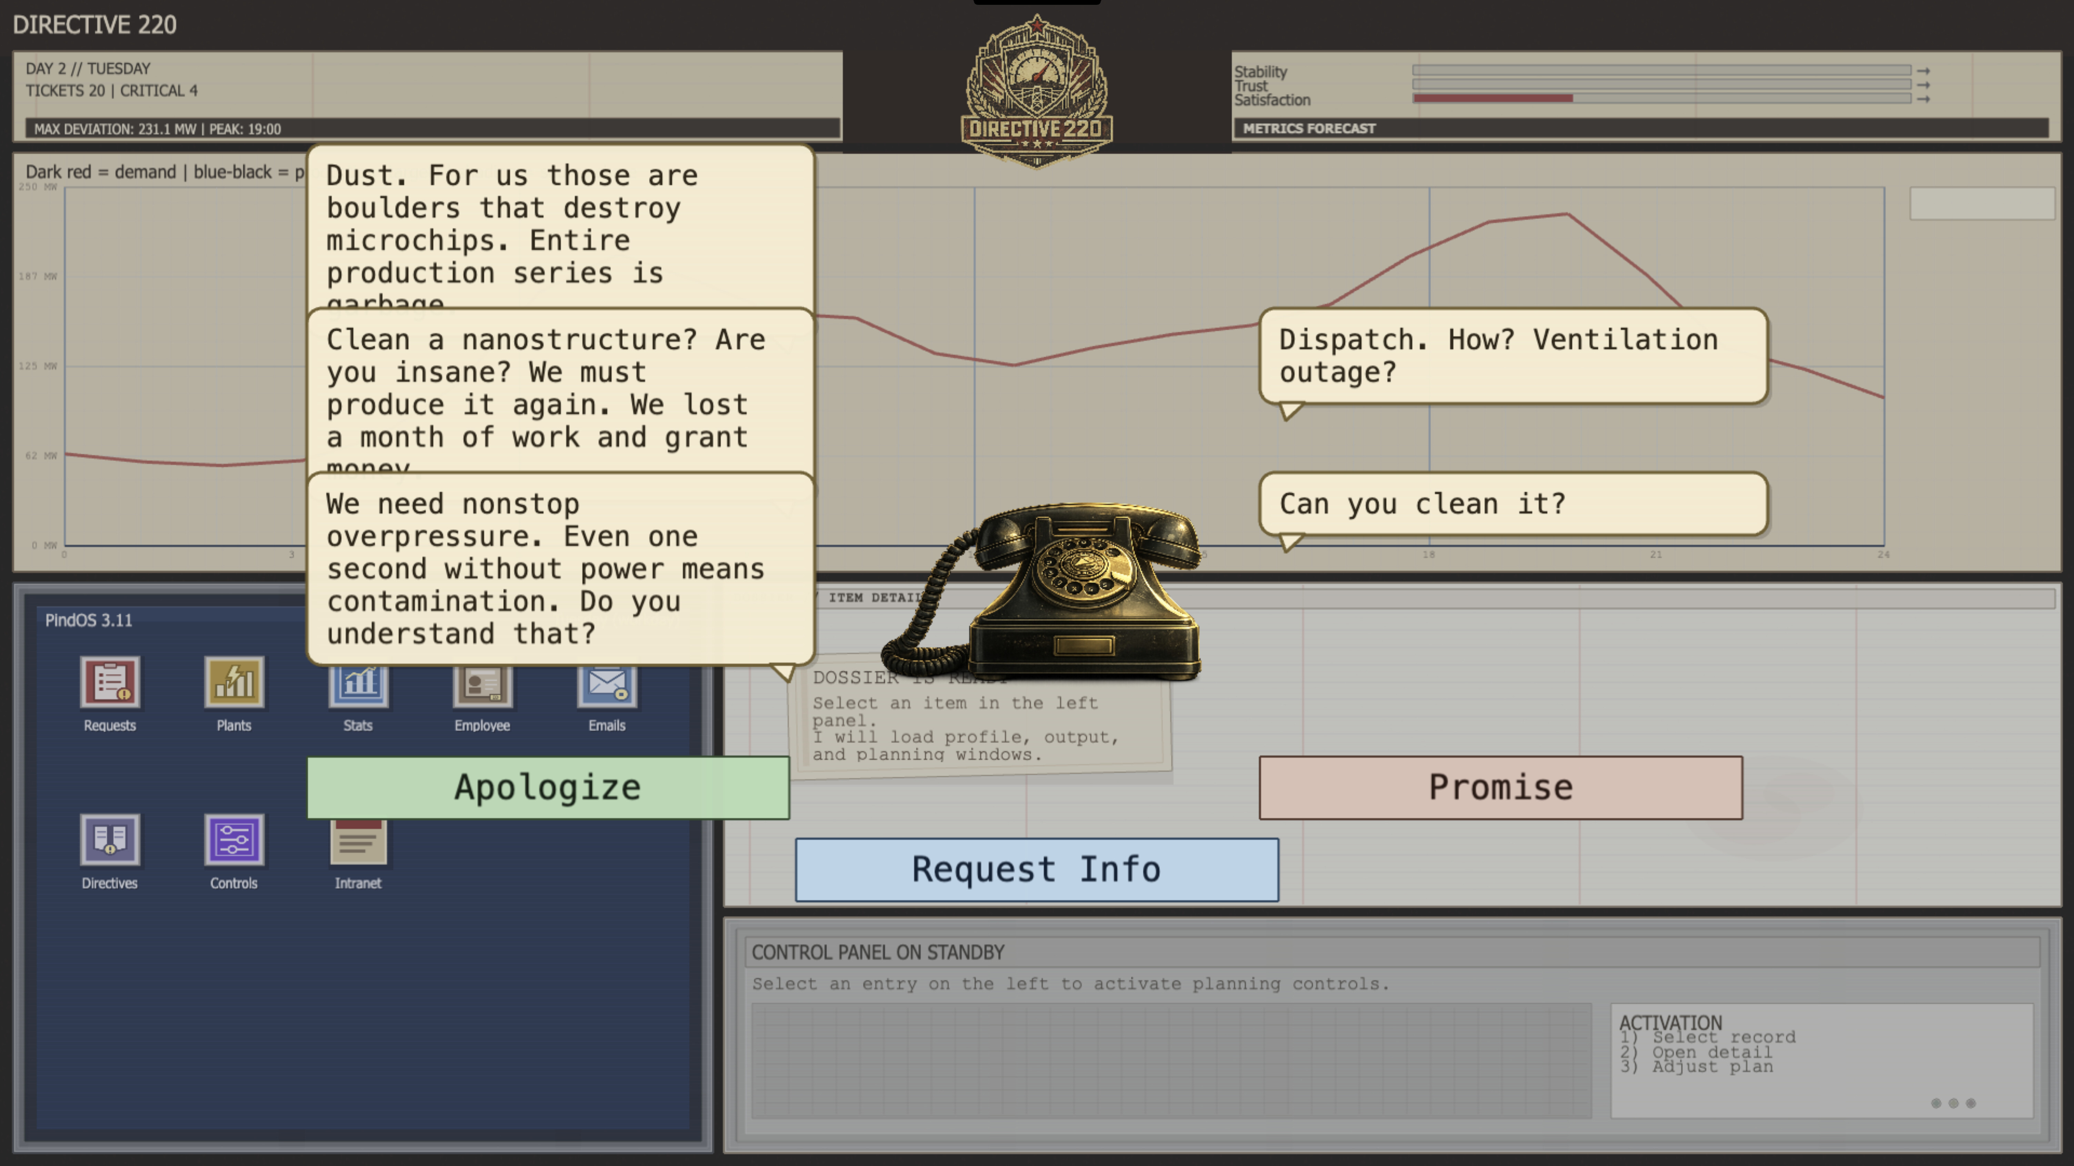Choose the Apologize response
2074x1166 pixels.
pos(548,788)
